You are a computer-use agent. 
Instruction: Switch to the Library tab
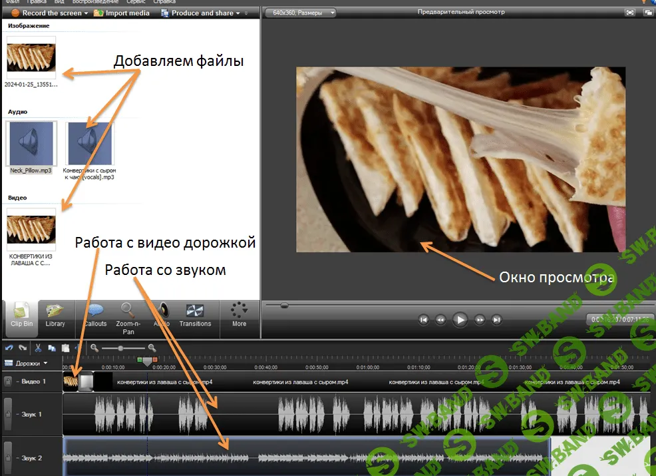click(56, 316)
